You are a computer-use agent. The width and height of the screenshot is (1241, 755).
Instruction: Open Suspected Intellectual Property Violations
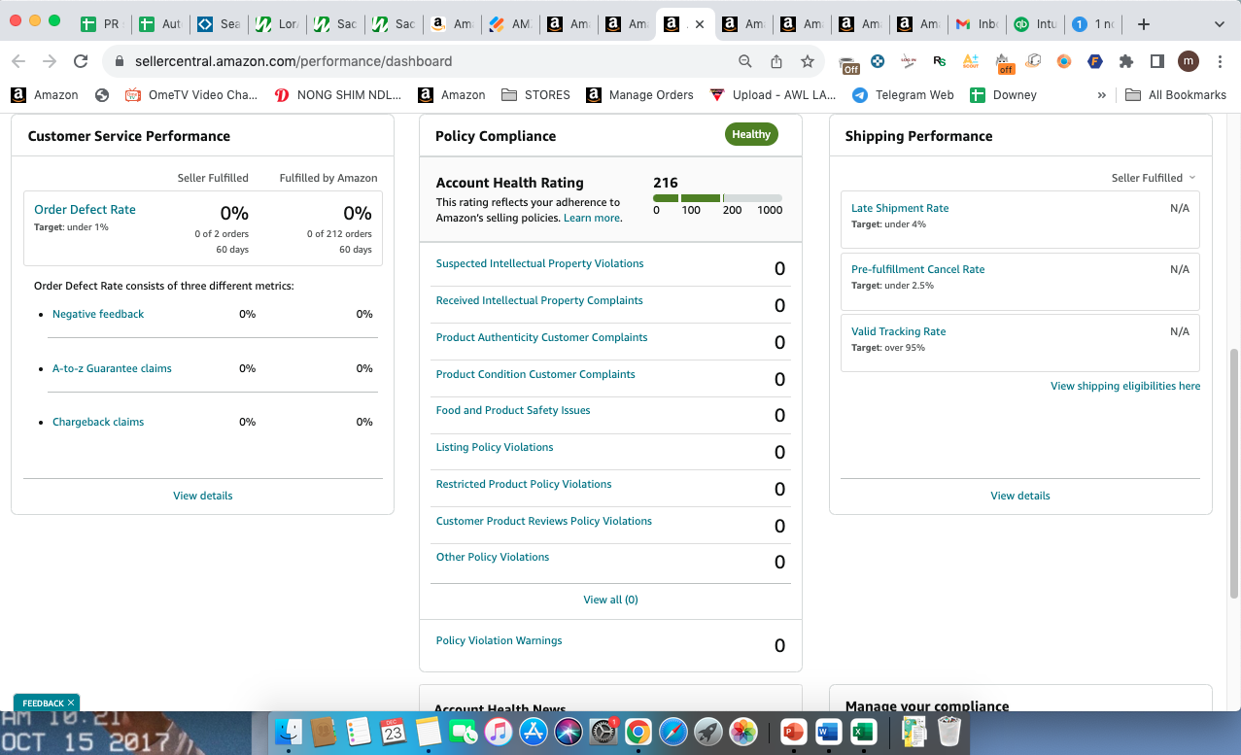539,263
